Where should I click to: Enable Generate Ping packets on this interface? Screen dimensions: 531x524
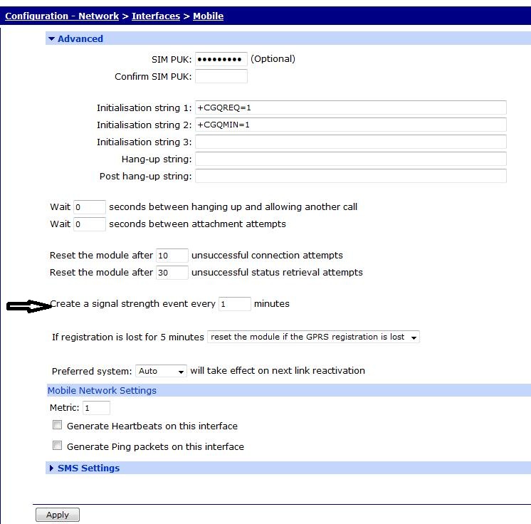point(58,446)
